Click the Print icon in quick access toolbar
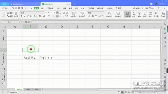Viewport: 168px width, 94px height. [19, 8]
